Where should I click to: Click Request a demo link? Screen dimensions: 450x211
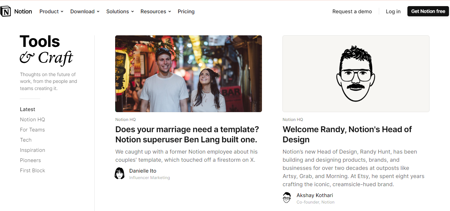352,12
